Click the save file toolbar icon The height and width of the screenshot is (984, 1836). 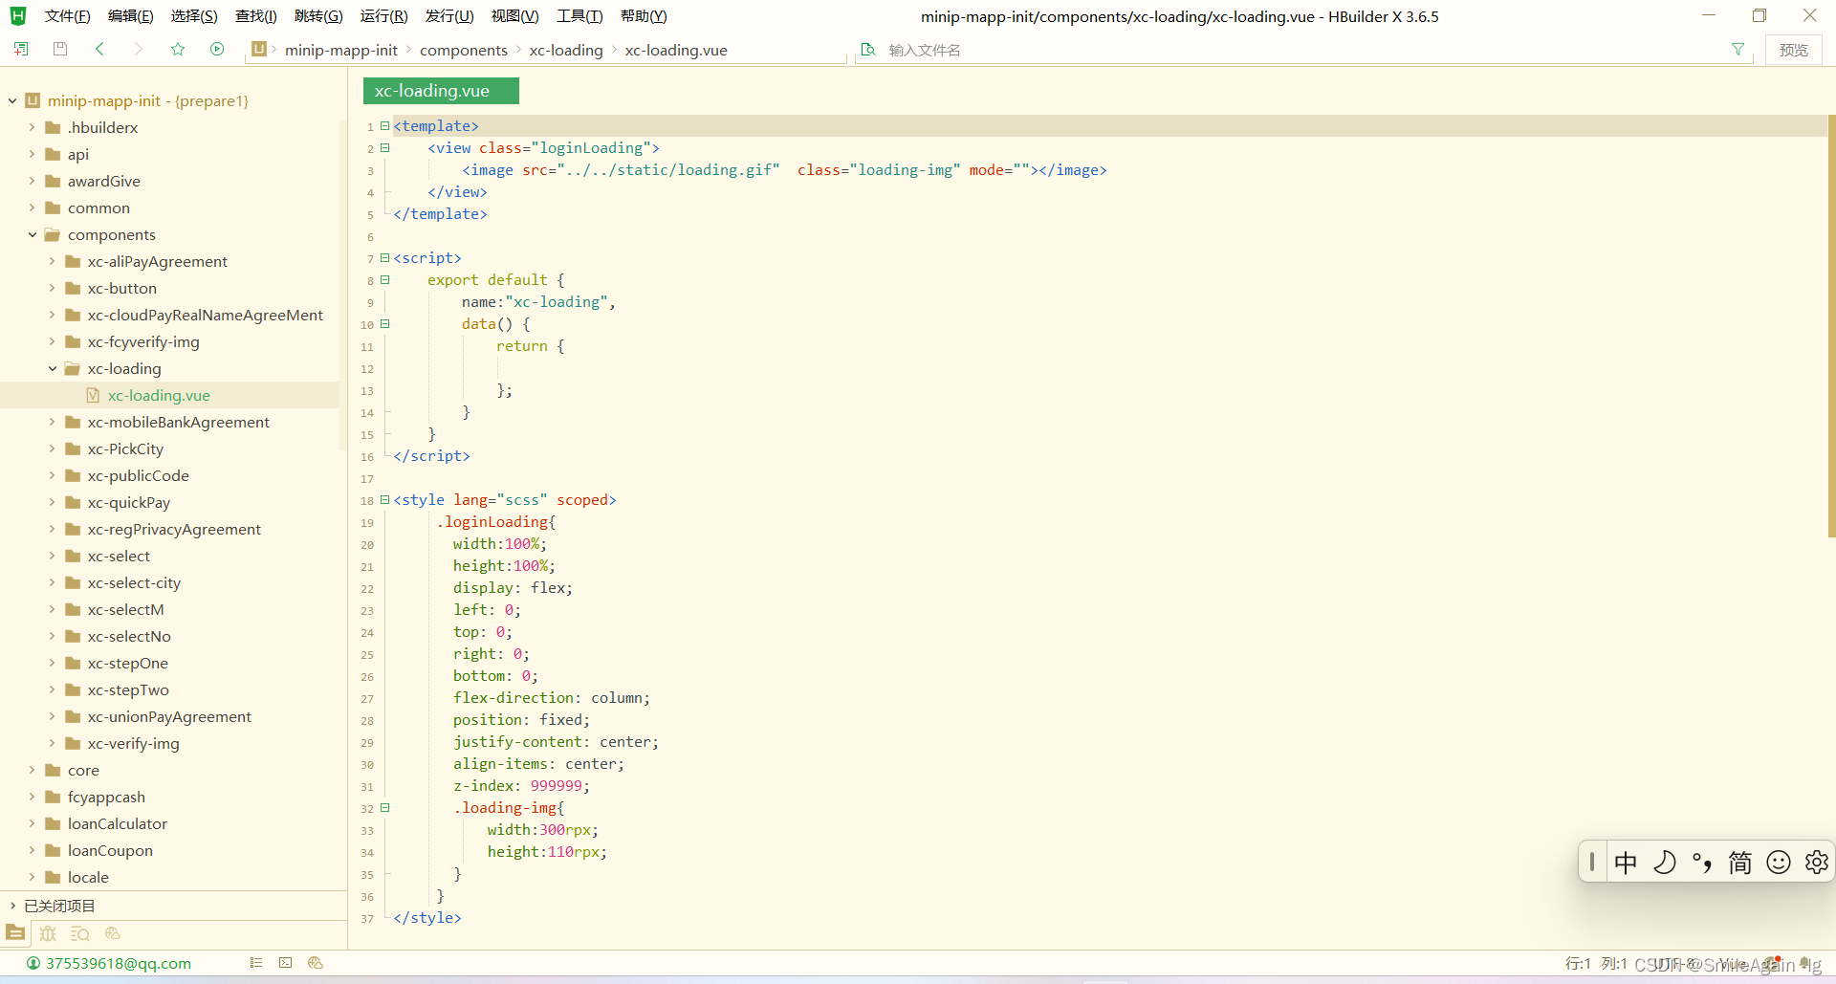60,49
